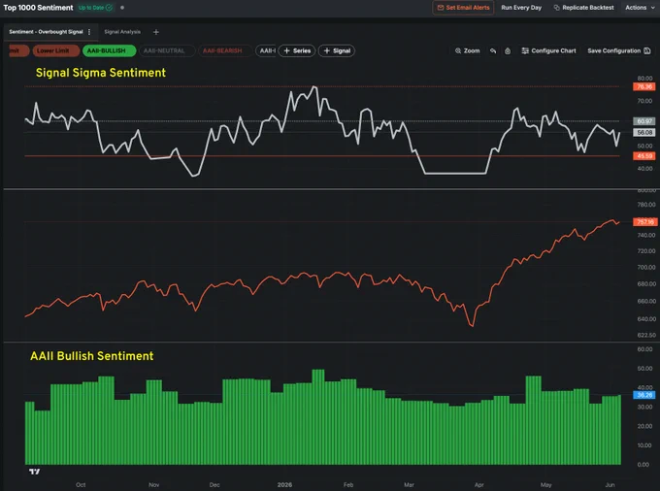Click the 36.26 AAII bullish value label

coord(644,395)
